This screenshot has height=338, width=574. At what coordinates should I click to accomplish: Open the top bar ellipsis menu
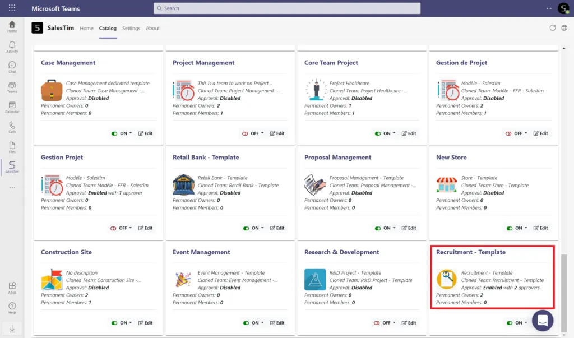(549, 8)
